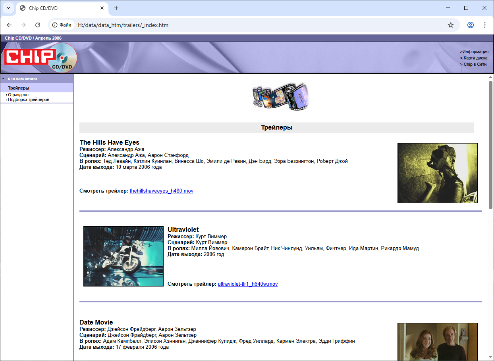
Task: Expand the tab search dropdown
Action: tap(8, 8)
